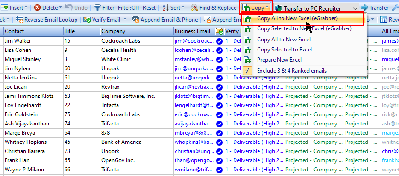Click the verified checkmark for Jami Timmons Klotz
Image resolution: width=399 pixels, height=176 pixels.
point(219,96)
